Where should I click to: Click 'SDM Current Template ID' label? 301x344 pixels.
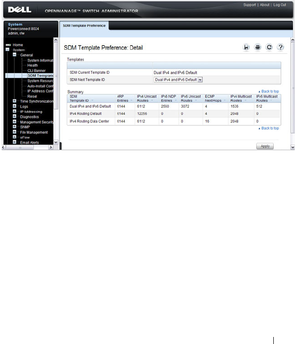(x=89, y=72)
